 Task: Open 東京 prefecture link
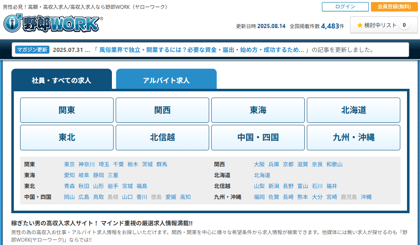(x=70, y=165)
